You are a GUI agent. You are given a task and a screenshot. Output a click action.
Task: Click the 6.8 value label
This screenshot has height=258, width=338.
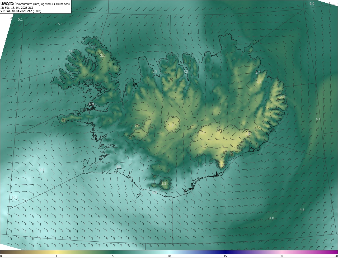point(91,104)
